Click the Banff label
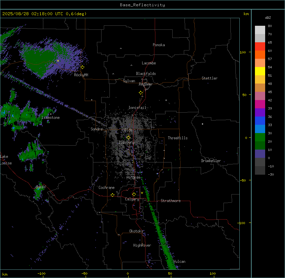 [41, 187]
